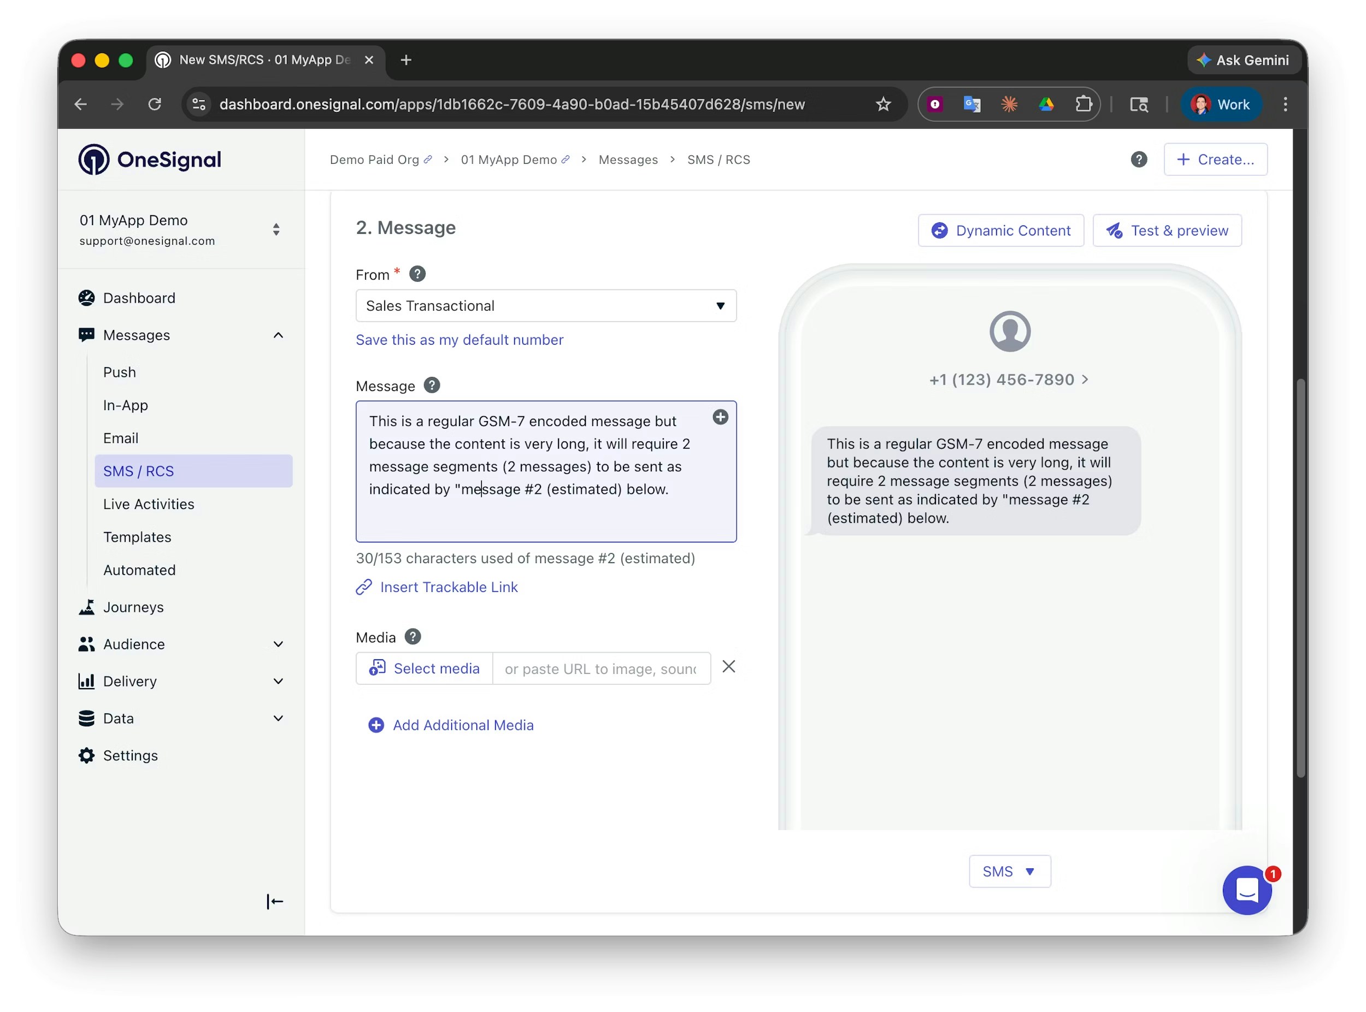Bookmark page with star icon
1366x1012 pixels.
[x=883, y=104]
